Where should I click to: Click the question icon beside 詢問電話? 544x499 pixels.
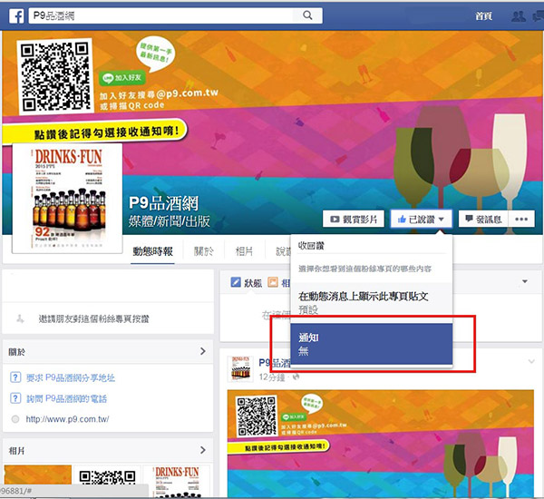coord(15,398)
